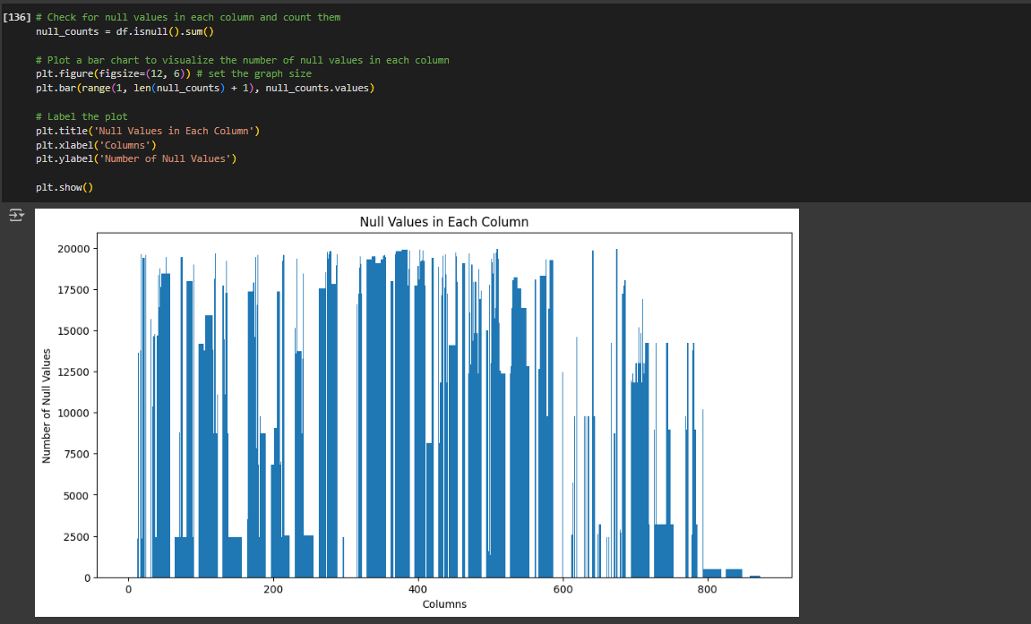The height and width of the screenshot is (624, 1031).
Task: Select the plt.bar function call
Action: [54, 88]
